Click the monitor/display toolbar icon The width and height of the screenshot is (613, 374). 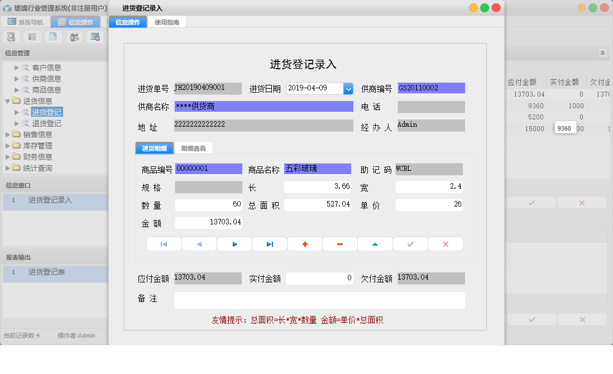tap(94, 36)
